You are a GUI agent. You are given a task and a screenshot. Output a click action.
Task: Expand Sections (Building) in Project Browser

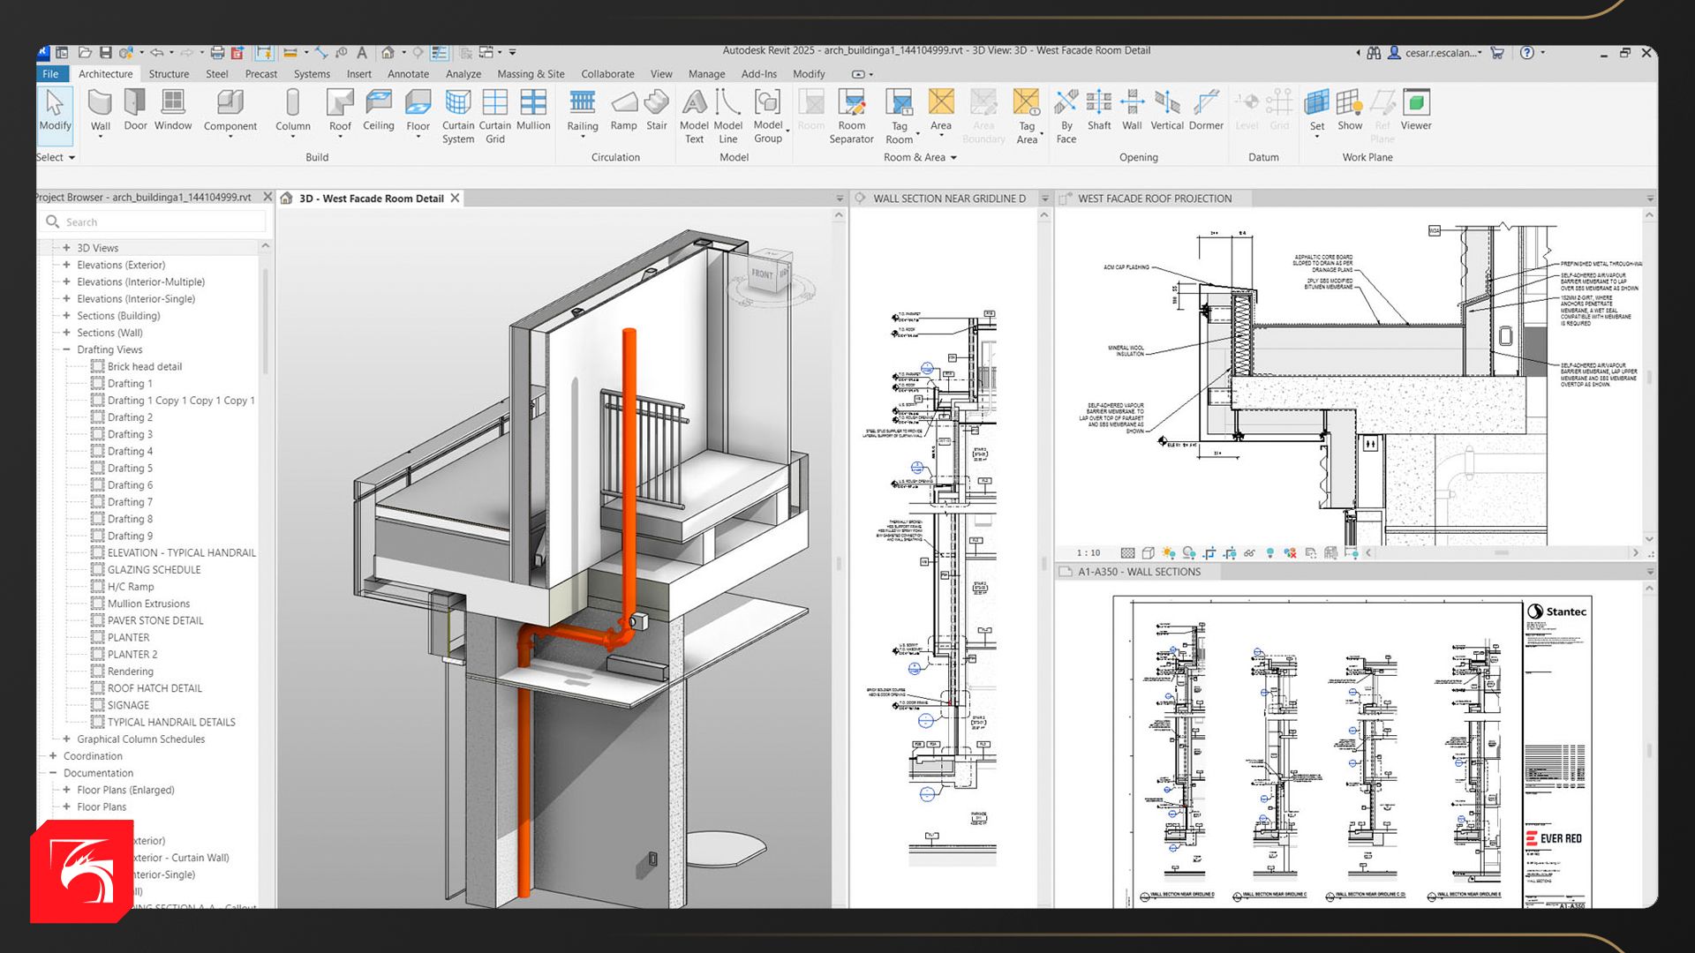[x=66, y=316]
